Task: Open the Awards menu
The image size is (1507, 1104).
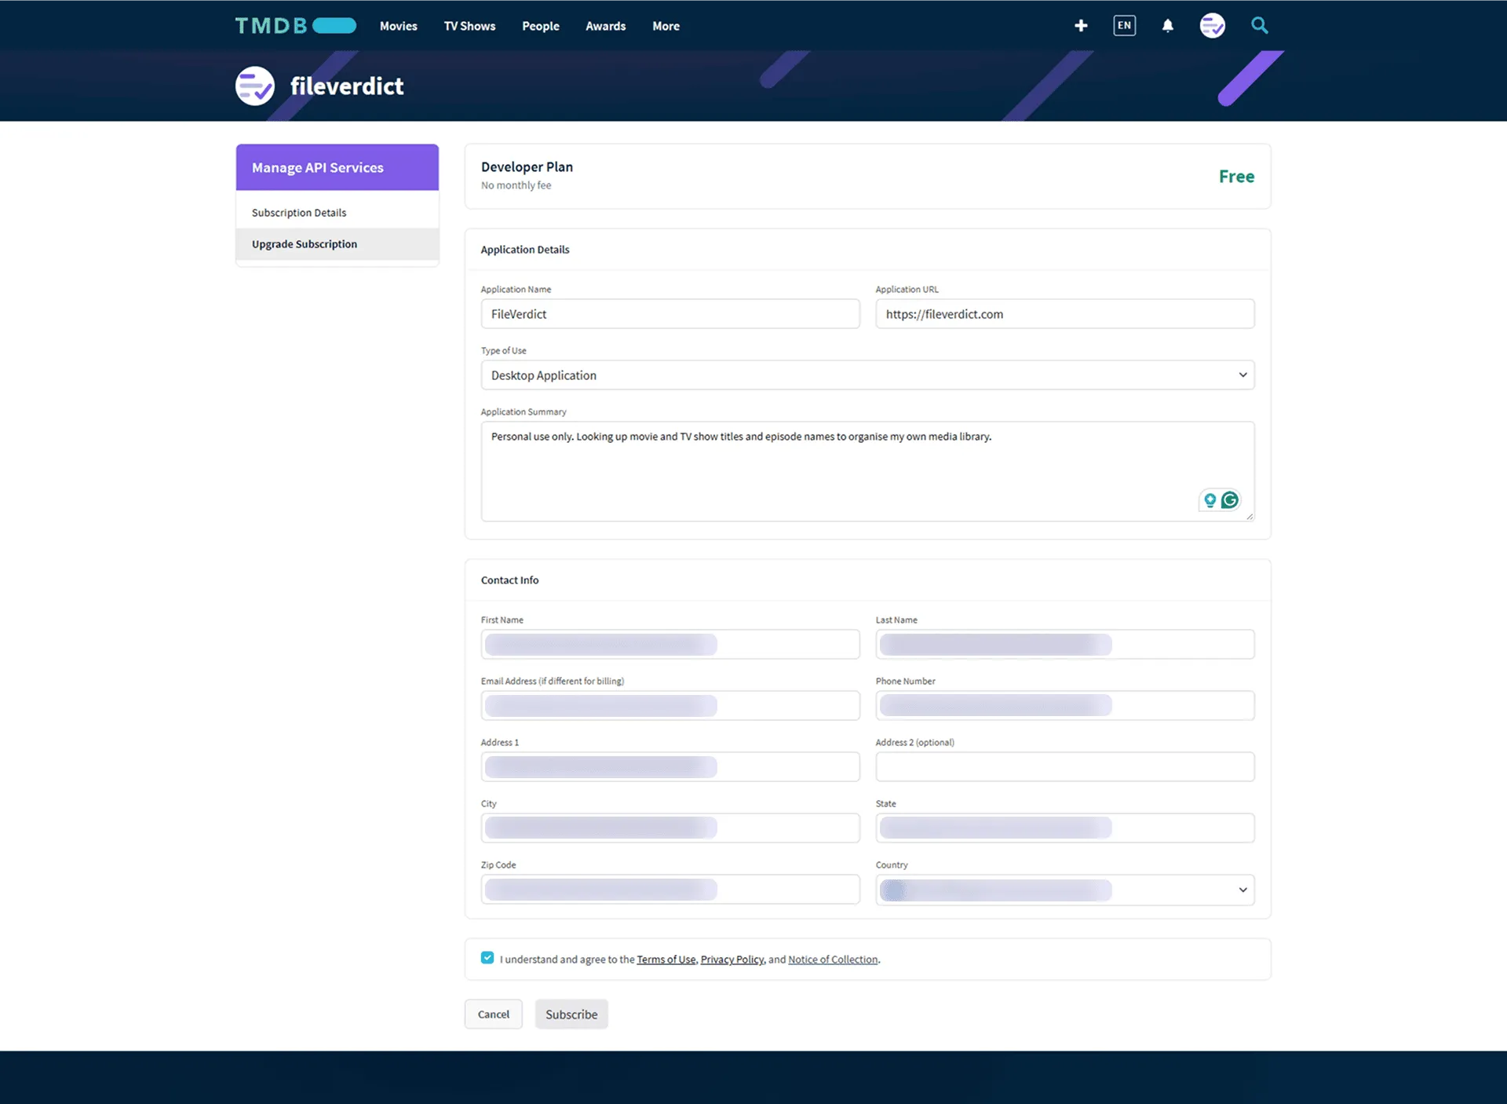Action: pyautogui.click(x=606, y=26)
